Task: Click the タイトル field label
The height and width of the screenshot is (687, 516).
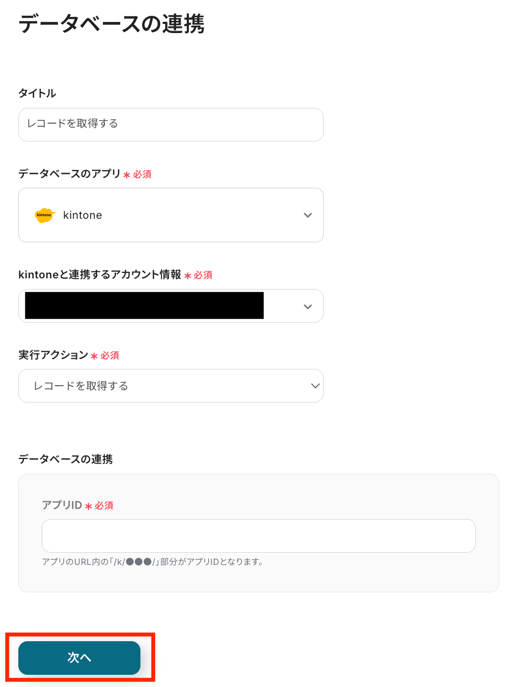Action: coord(37,94)
